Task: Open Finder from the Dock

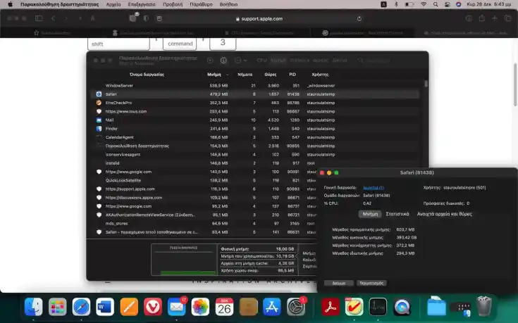Action: tap(33, 307)
